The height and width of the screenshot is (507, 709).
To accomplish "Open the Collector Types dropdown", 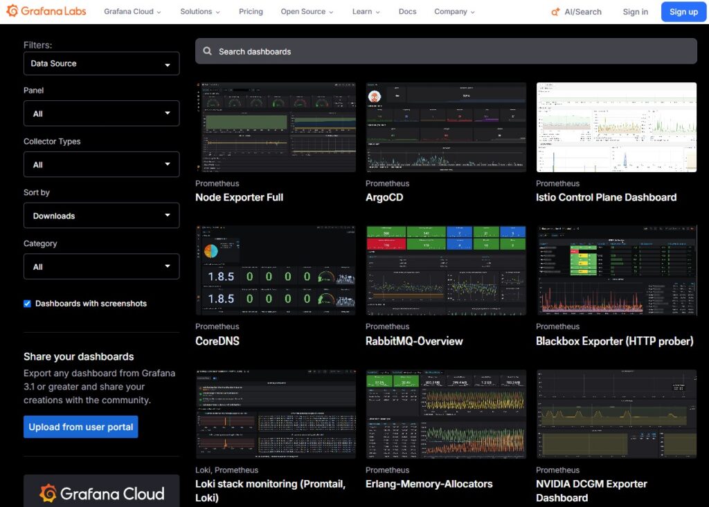I will click(101, 165).
